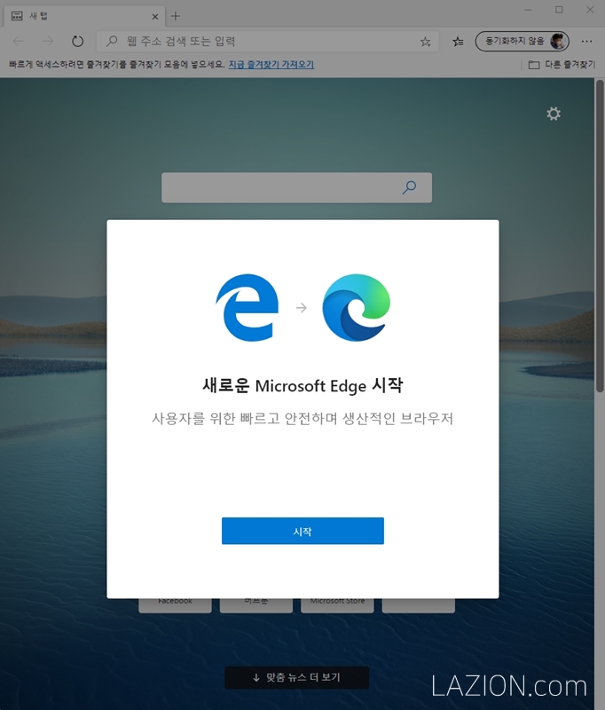Click '맞춤 뉴스 더 보기' button
605x710 pixels.
(x=296, y=677)
